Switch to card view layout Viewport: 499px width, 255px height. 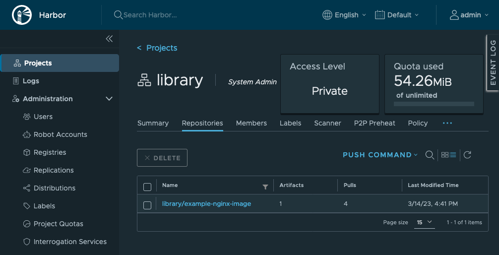point(445,155)
